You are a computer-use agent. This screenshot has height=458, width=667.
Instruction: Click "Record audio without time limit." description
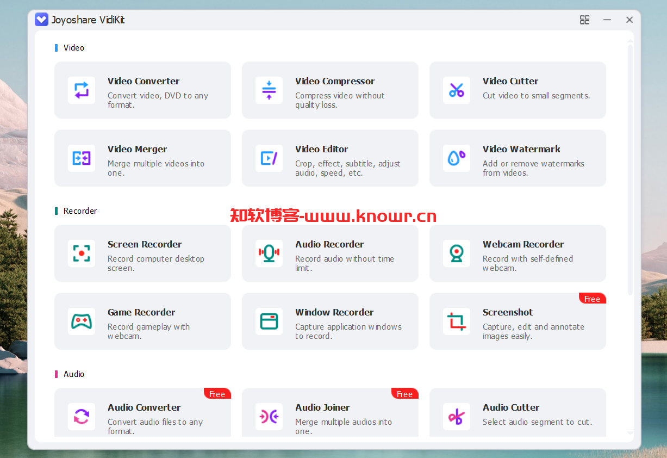pos(345,263)
